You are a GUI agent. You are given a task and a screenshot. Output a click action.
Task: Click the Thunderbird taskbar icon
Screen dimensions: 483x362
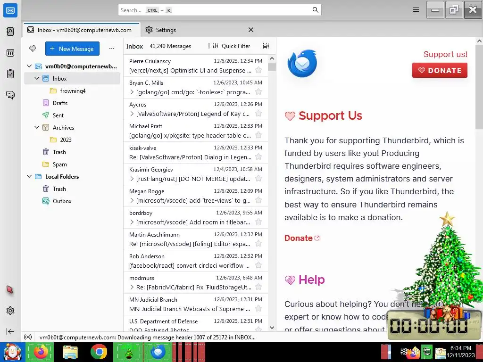point(158,352)
